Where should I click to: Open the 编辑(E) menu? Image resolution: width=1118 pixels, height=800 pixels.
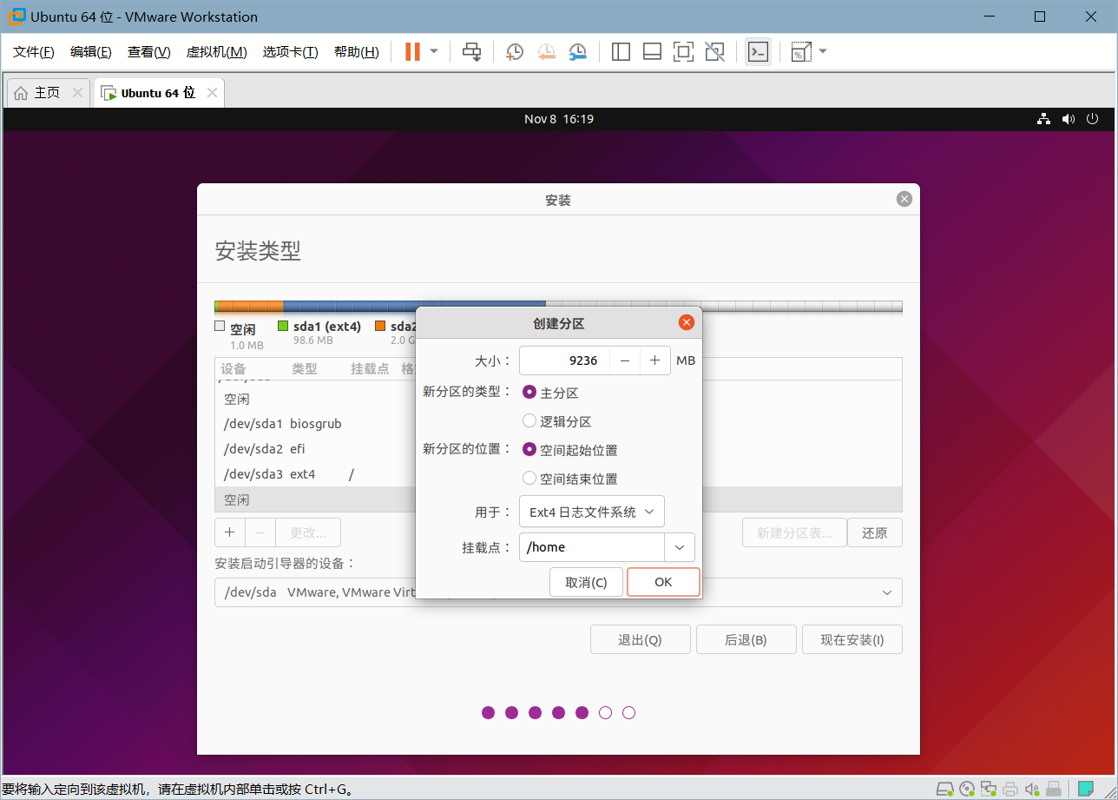[x=91, y=52]
